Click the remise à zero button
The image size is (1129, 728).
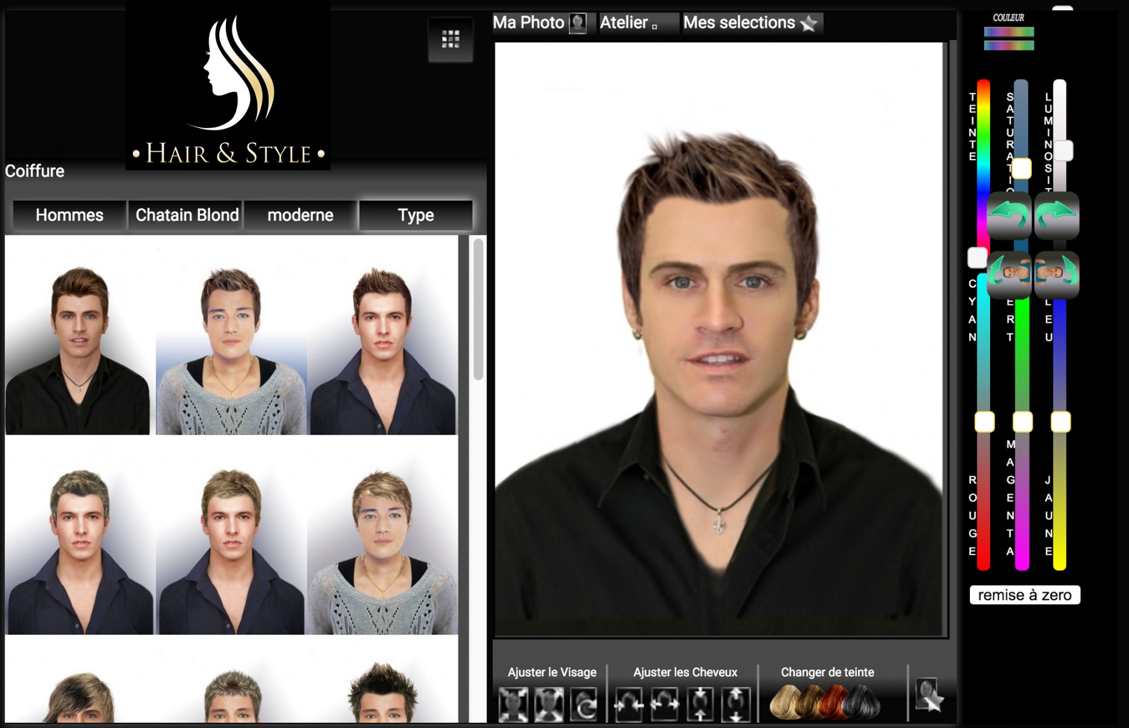coord(1025,595)
